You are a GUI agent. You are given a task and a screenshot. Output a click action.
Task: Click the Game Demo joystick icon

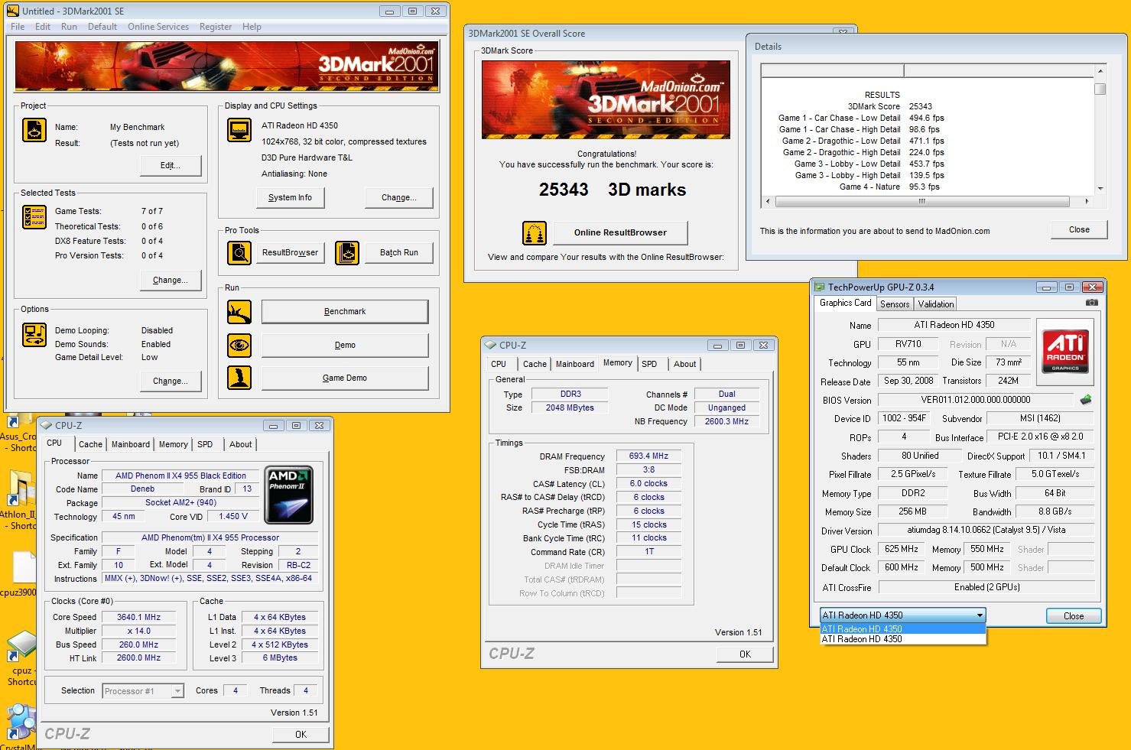[239, 378]
